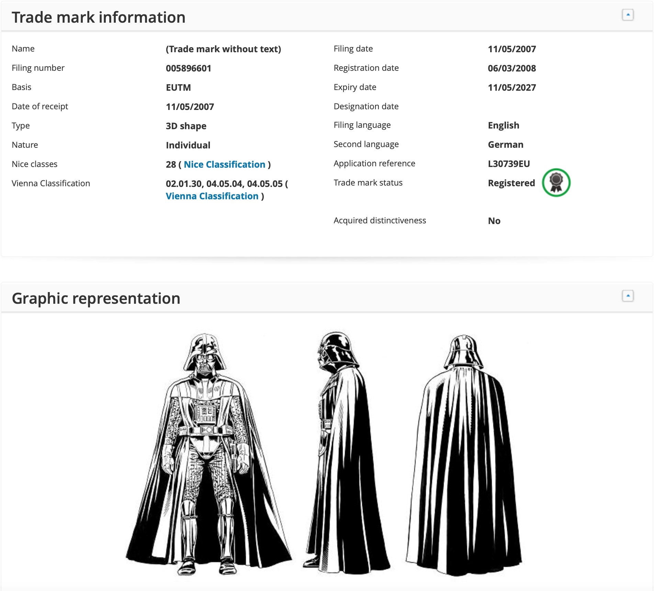The height and width of the screenshot is (591, 654).
Task: Click the German second language value
Action: pyautogui.click(x=505, y=145)
